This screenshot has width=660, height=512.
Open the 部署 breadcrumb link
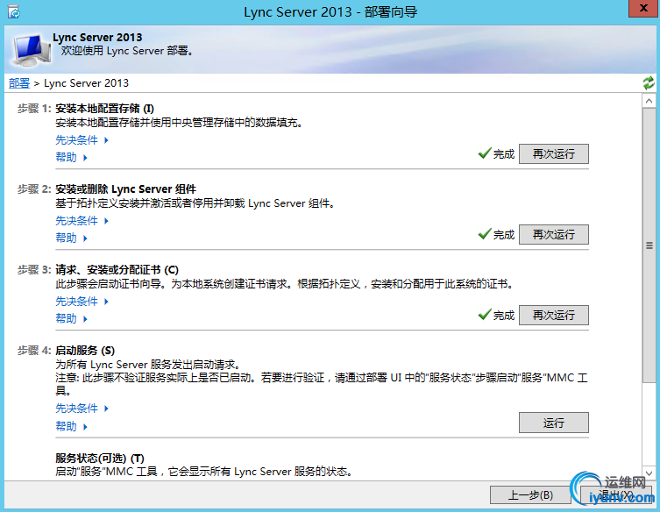(x=19, y=83)
